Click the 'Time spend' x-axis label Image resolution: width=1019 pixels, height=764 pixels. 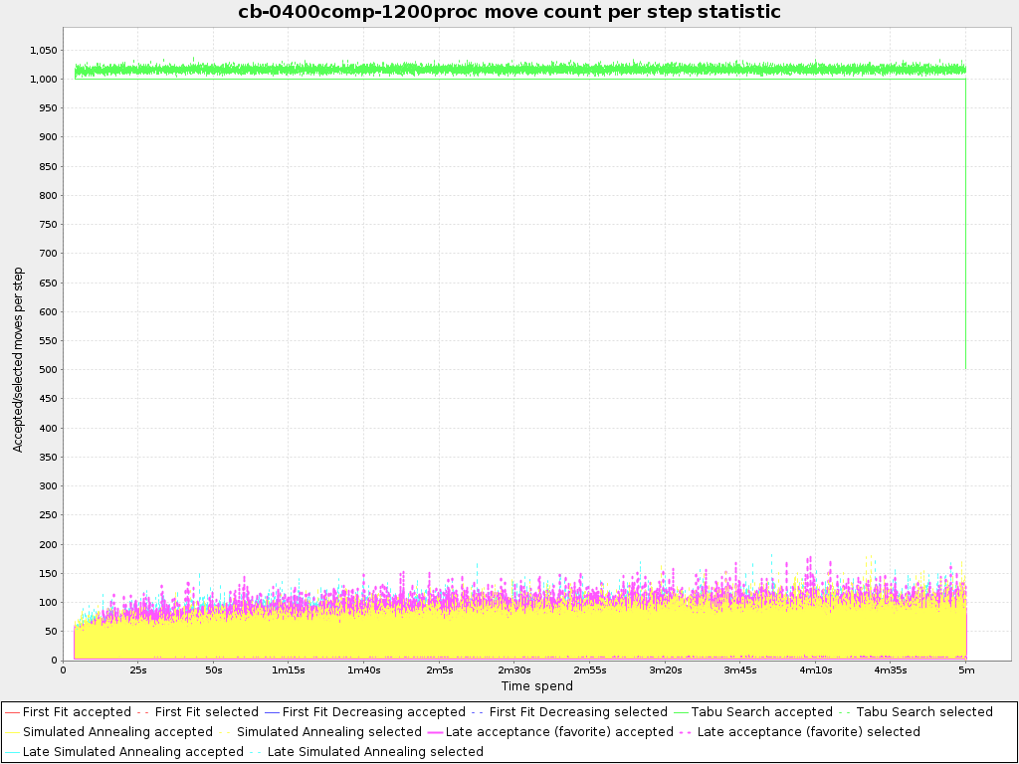tap(536, 686)
